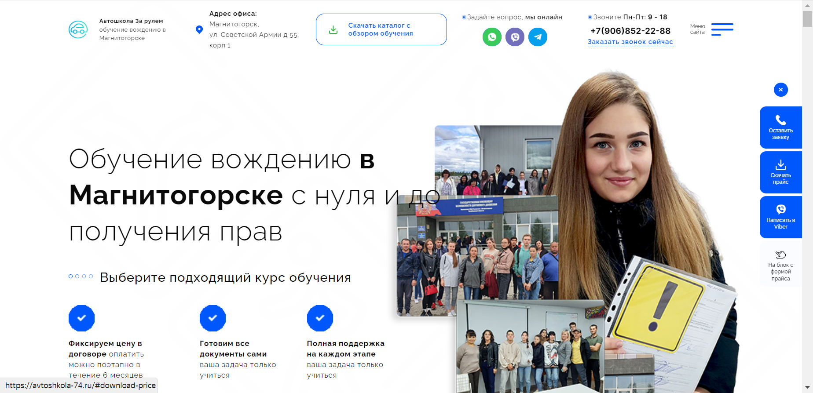Jump to block with price form
The height and width of the screenshot is (393, 813).
780,266
